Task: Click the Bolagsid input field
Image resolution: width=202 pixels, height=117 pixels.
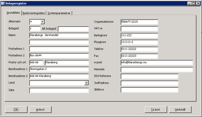Action: (x=35, y=29)
